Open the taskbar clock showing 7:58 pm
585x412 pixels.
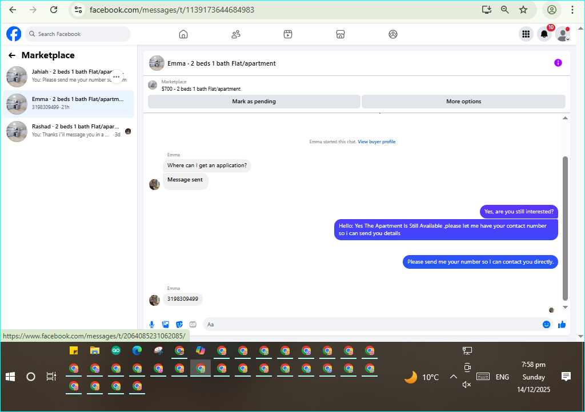pyautogui.click(x=534, y=377)
